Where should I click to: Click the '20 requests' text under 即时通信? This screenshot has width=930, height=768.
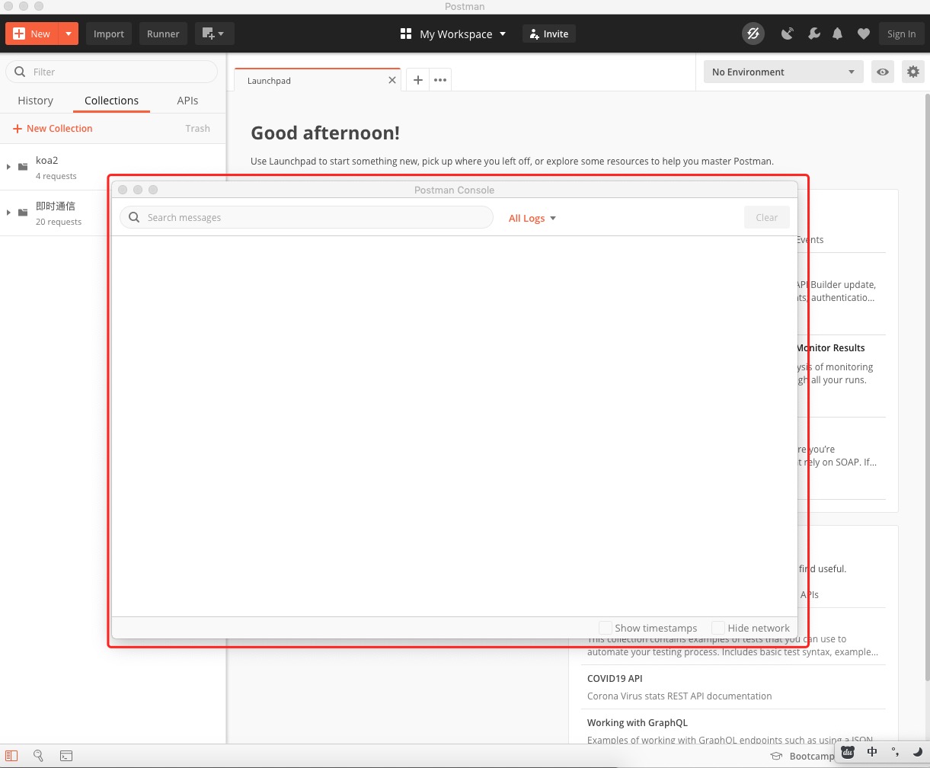click(x=59, y=222)
